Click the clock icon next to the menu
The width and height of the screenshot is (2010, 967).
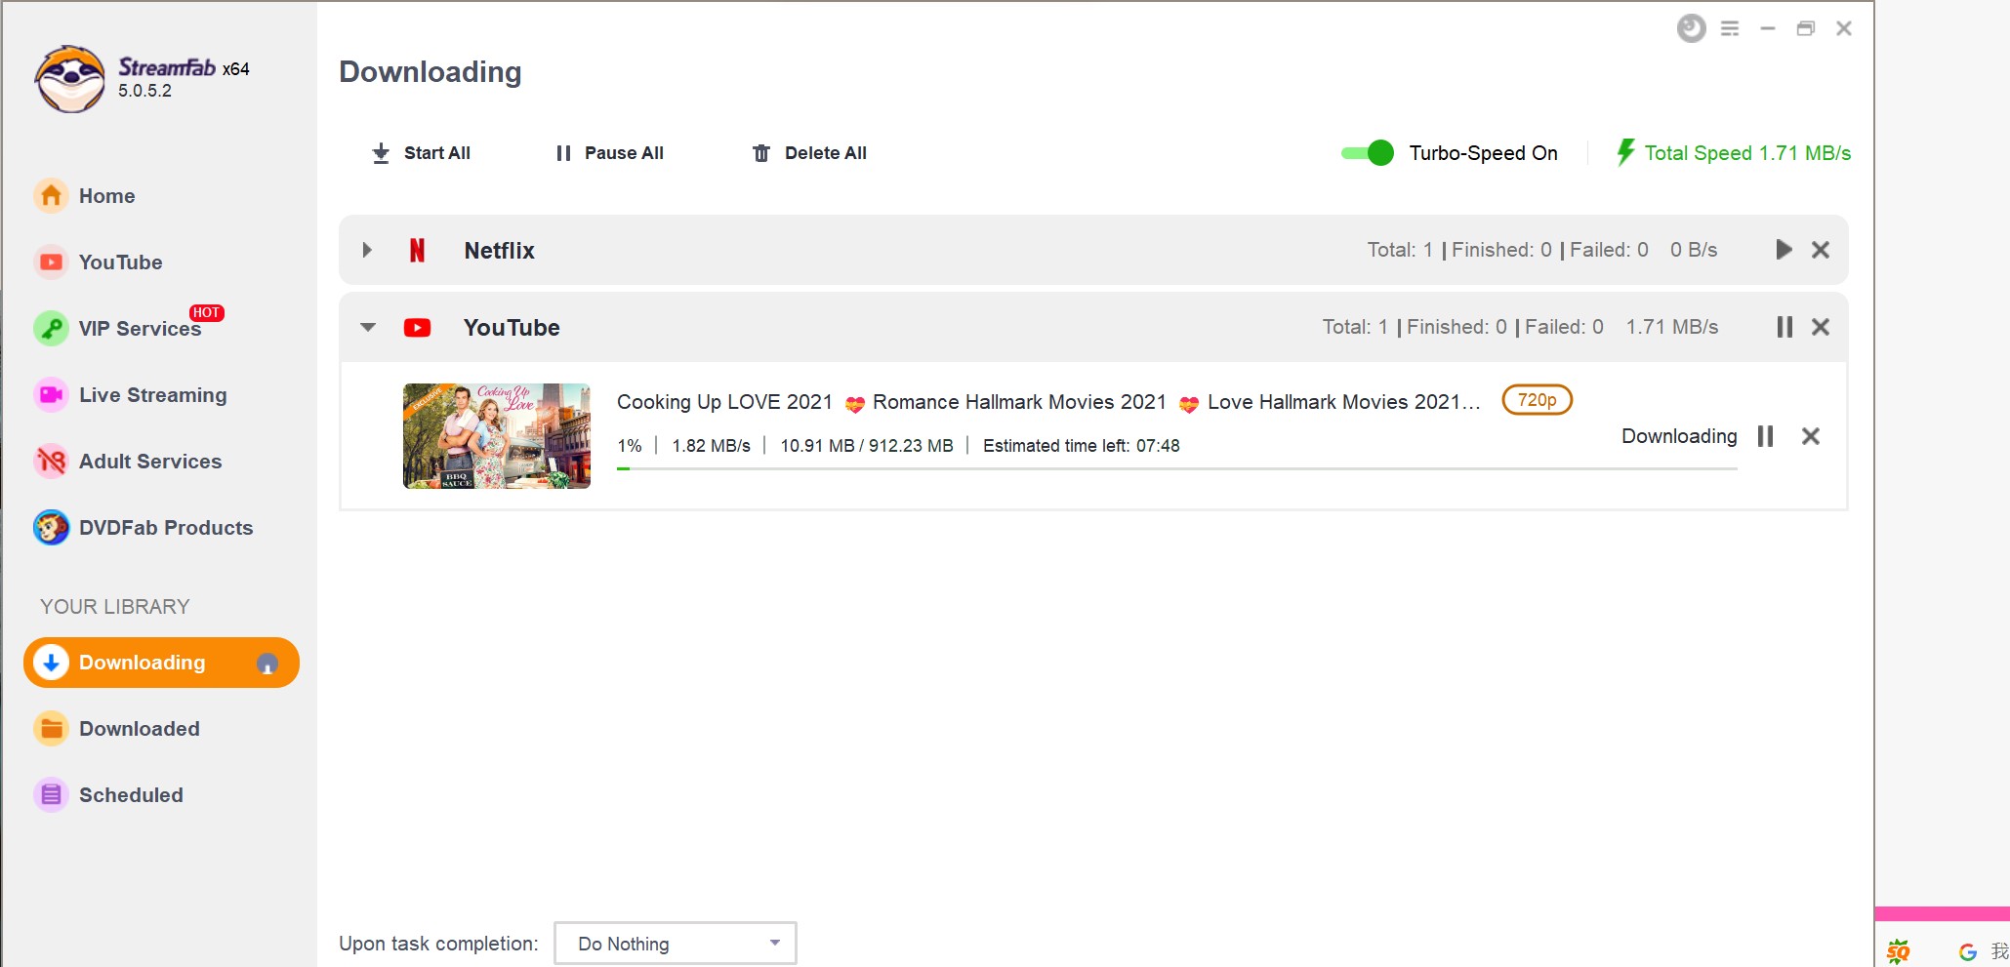tap(1691, 28)
